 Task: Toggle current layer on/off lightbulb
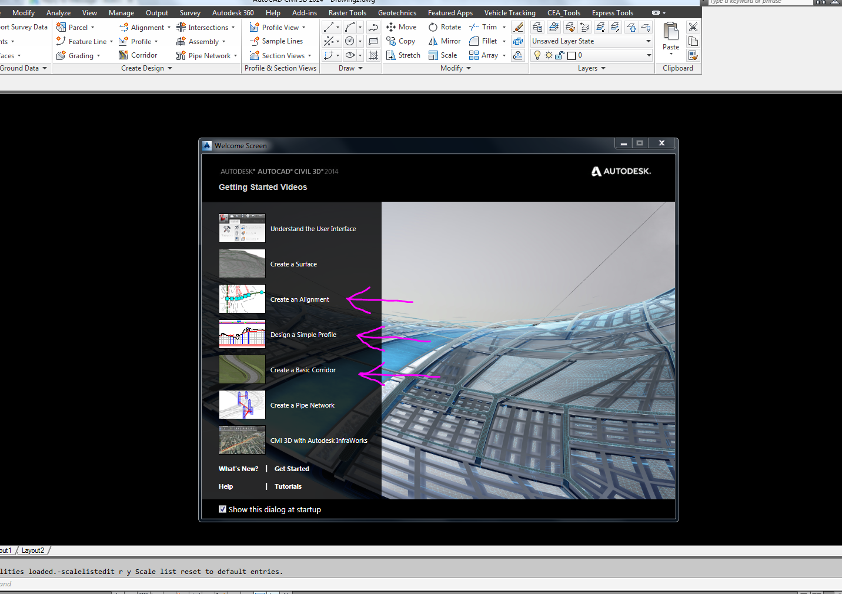click(x=537, y=55)
